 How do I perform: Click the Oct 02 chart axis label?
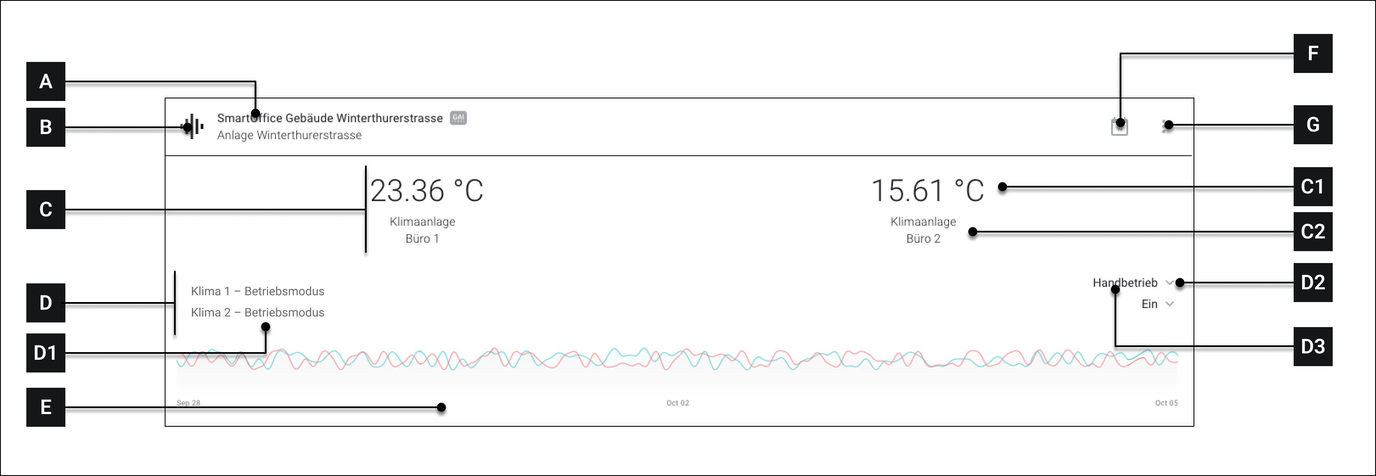[x=677, y=403]
